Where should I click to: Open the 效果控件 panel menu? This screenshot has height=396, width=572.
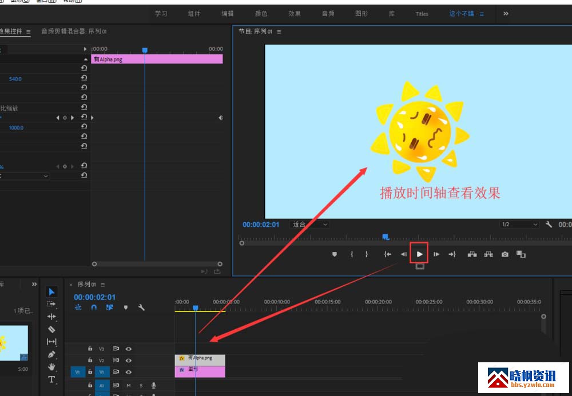tap(28, 31)
